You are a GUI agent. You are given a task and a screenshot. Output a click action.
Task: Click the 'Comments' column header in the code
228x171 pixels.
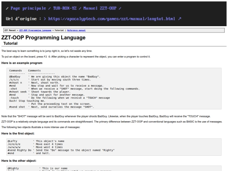34,71
